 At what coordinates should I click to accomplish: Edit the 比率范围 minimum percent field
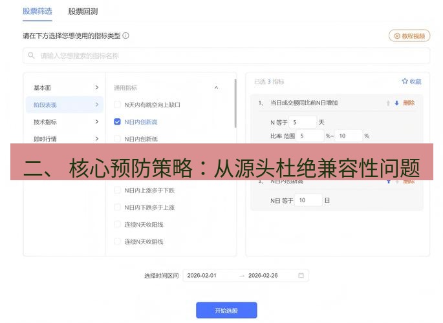click(x=310, y=136)
